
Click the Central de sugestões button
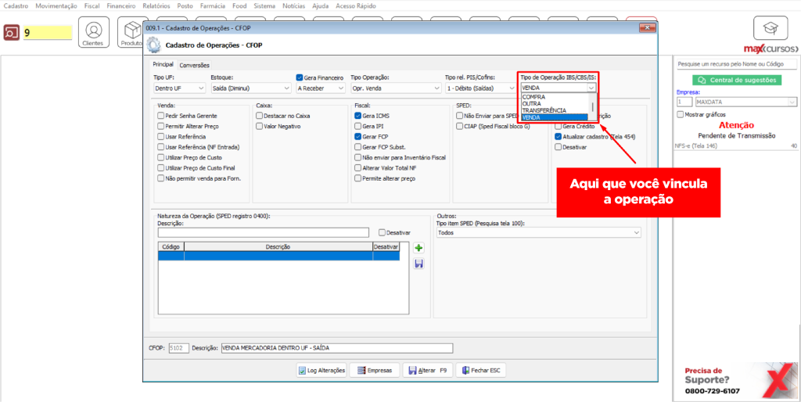pos(736,80)
